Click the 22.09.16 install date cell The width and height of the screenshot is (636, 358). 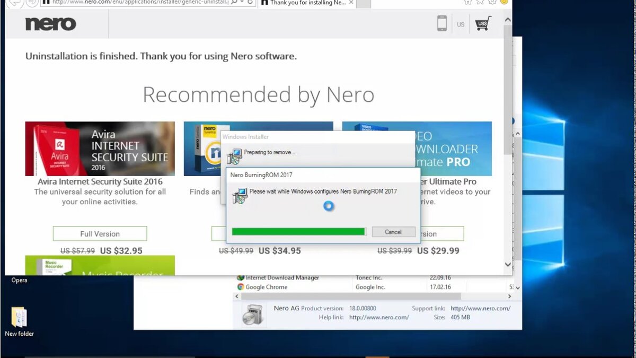440,277
